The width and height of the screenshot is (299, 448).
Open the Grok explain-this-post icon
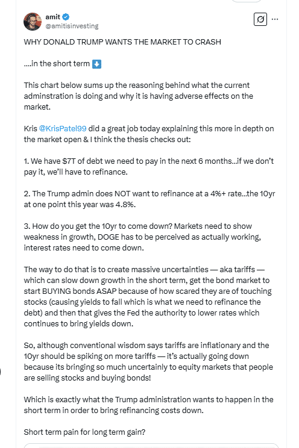[260, 19]
